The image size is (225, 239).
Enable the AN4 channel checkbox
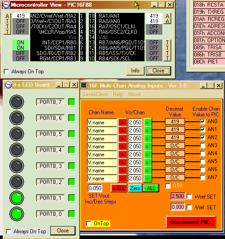[x=202, y=153]
